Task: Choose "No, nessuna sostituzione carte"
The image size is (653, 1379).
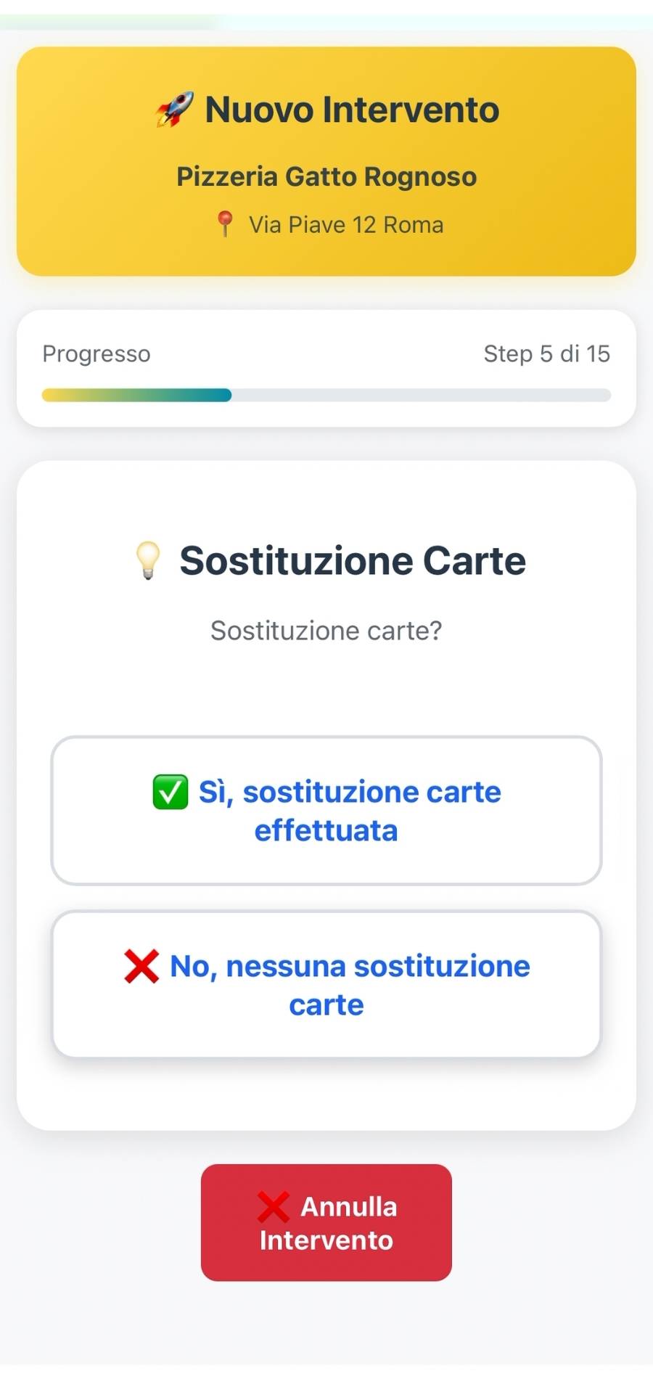Action: pos(326,985)
